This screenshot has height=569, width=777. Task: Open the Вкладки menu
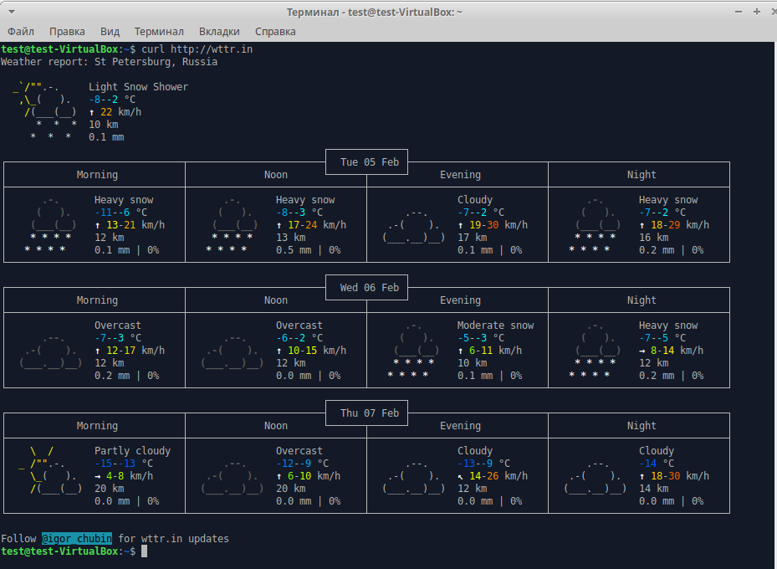point(219,31)
